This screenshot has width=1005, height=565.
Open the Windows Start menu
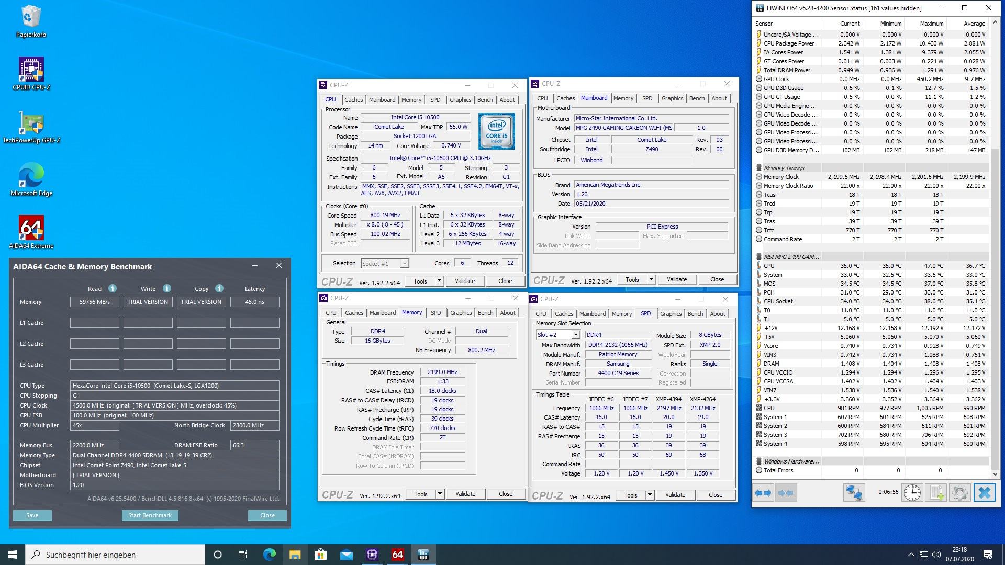coord(13,555)
